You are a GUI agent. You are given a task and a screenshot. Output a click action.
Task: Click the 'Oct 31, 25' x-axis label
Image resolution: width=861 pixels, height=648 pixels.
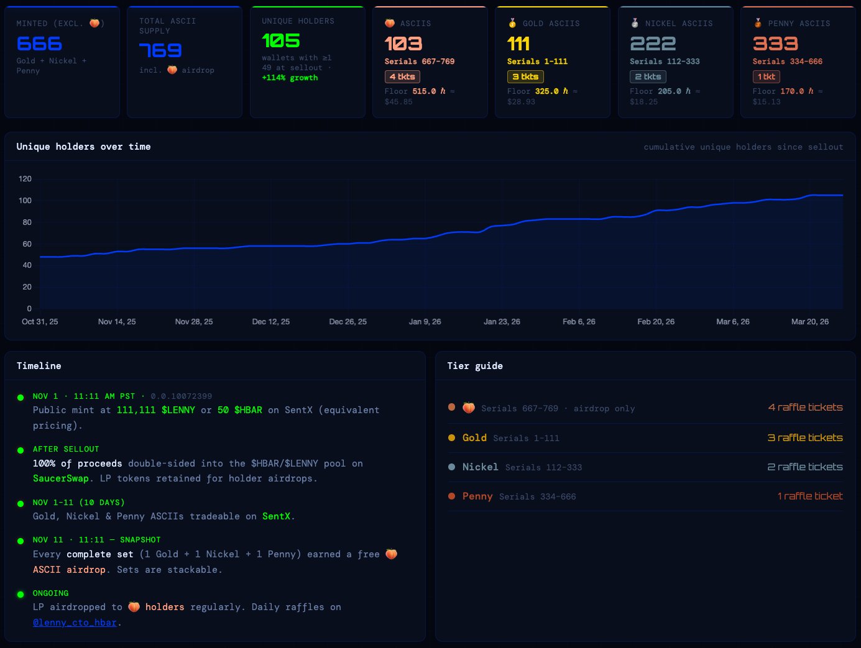point(40,322)
